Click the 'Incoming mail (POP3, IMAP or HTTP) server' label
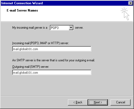The width and height of the screenshot is (134, 109). point(40,43)
